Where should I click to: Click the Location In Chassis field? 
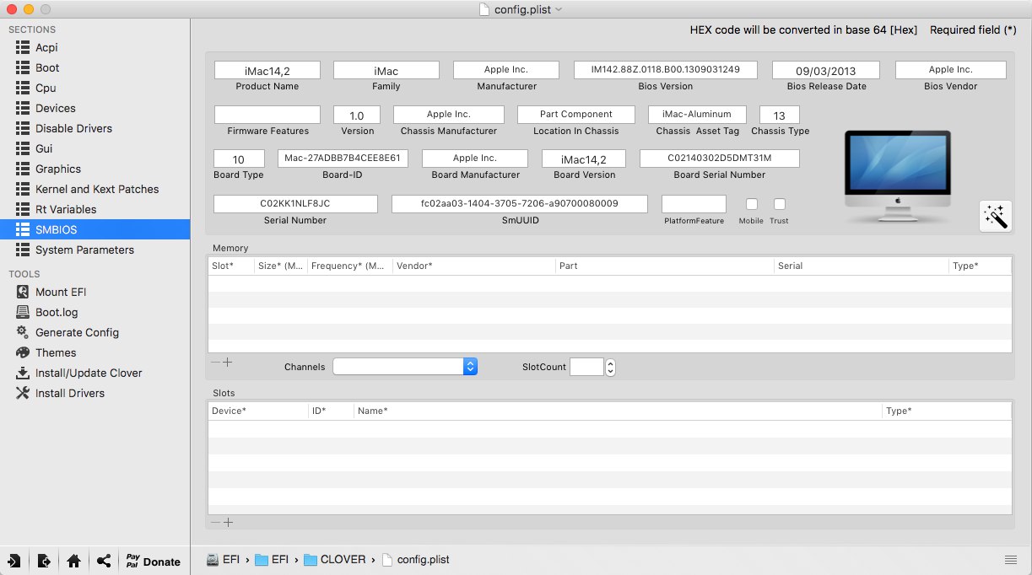[x=576, y=115]
